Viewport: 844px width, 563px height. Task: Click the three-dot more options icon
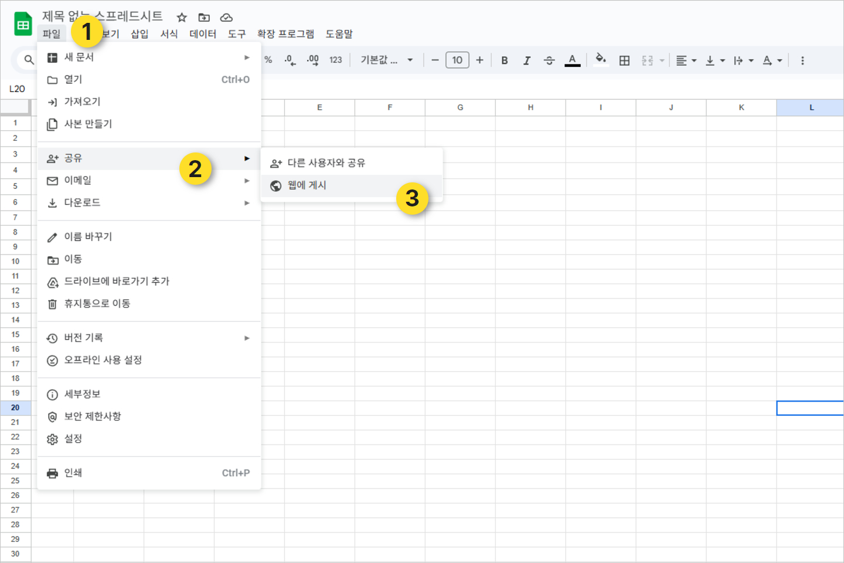click(802, 60)
